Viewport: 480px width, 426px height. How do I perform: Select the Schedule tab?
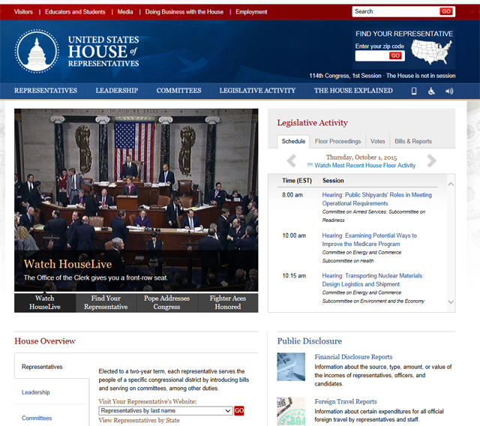click(x=293, y=142)
